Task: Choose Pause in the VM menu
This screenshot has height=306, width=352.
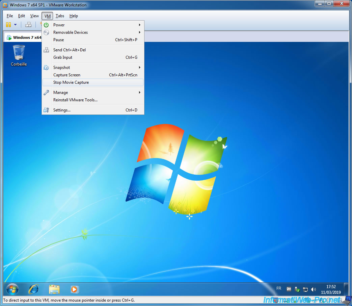Action: coord(93,40)
